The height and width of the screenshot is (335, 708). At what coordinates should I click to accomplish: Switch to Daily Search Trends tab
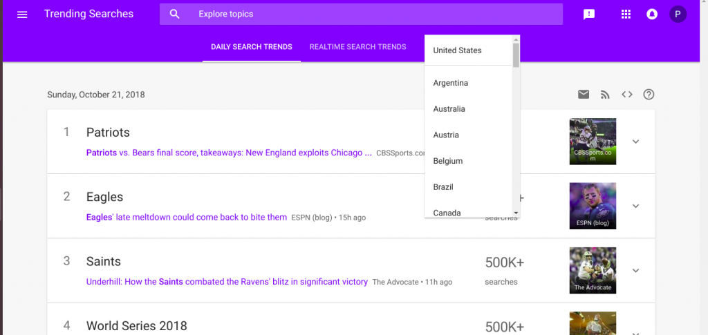[x=252, y=47]
